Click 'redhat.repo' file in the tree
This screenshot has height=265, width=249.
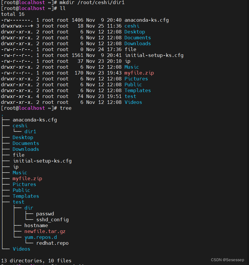tap(52, 243)
